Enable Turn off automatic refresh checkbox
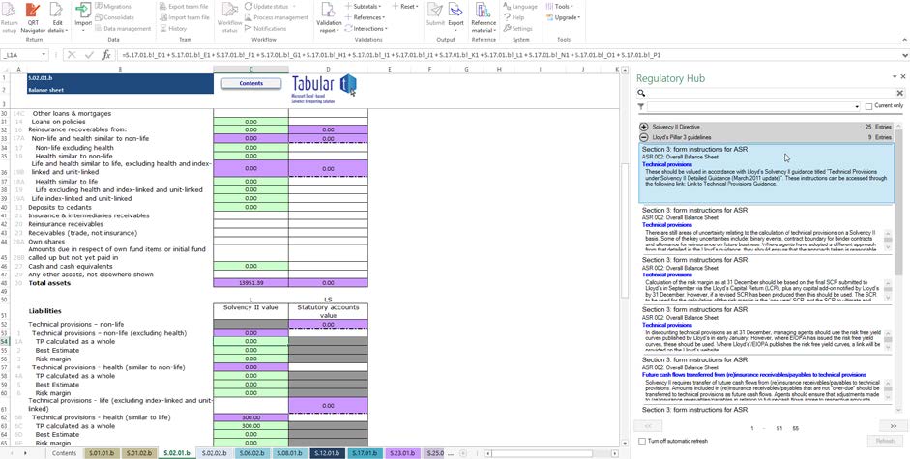The height and width of the screenshot is (459, 910). pos(642,441)
